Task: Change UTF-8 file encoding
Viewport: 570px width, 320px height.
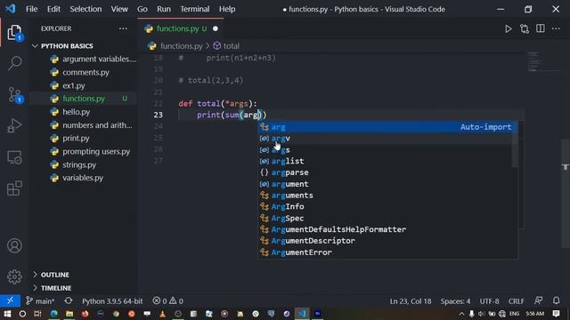Action: [489, 301]
